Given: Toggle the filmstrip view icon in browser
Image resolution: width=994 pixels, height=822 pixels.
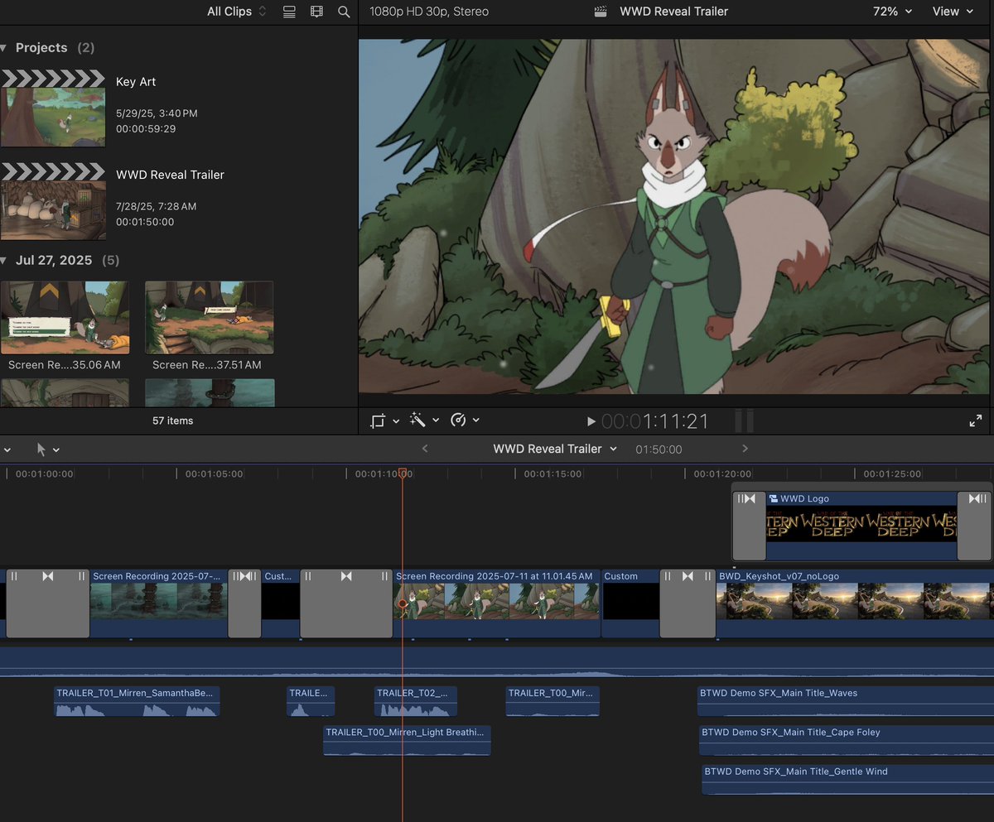Looking at the screenshot, I should click(316, 12).
